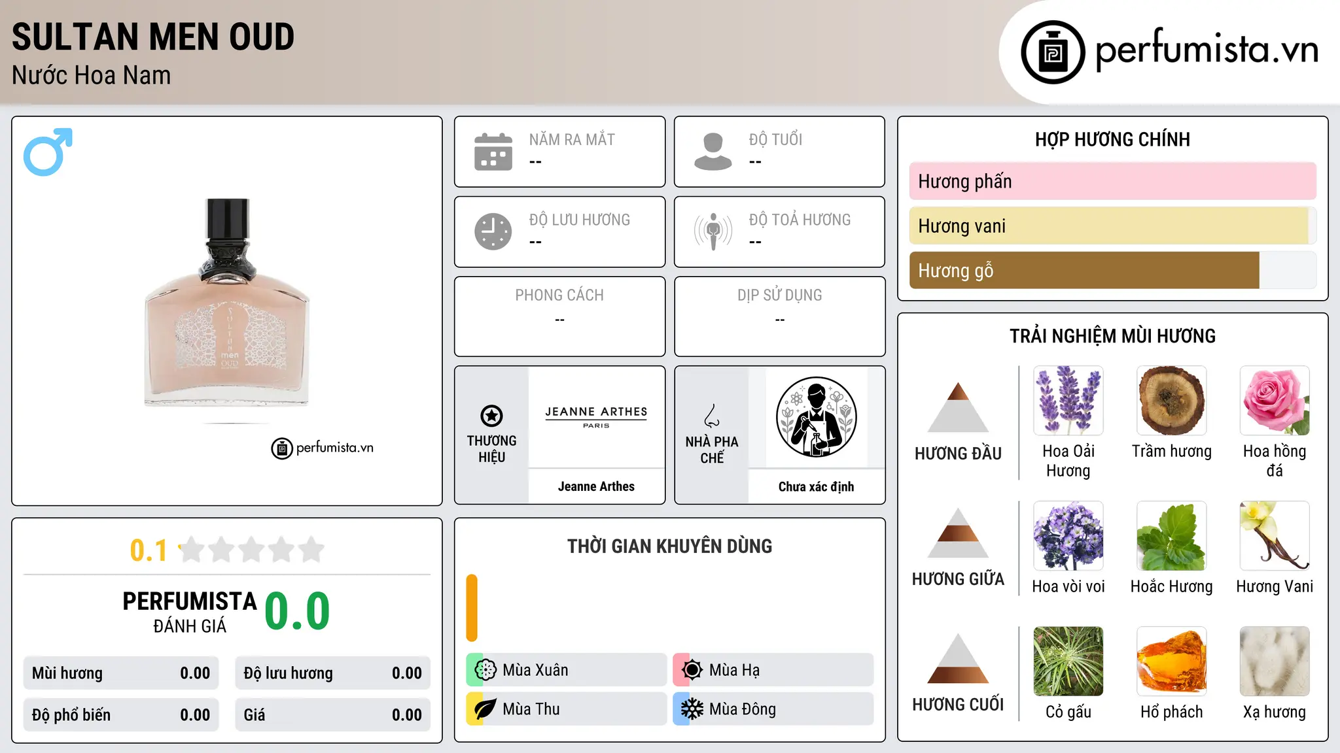Click the five-star rating row
Image resolution: width=1340 pixels, height=753 pixels.
[252, 550]
